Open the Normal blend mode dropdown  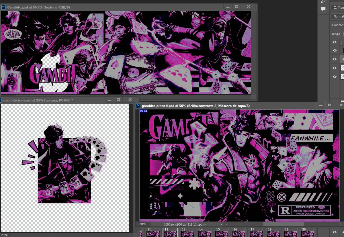(x=337, y=16)
